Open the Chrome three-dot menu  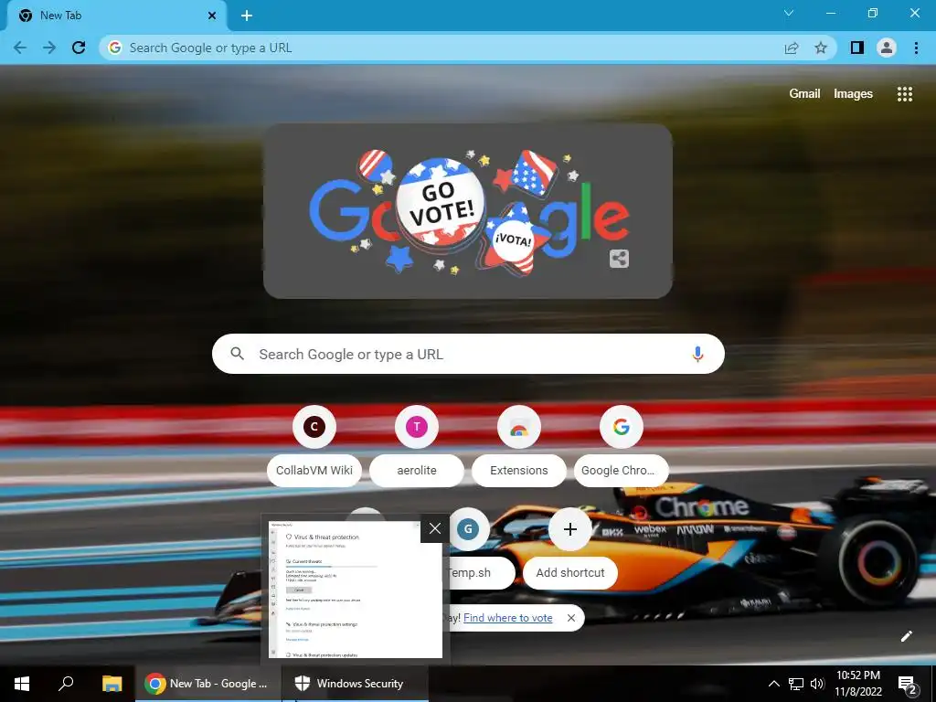916,48
